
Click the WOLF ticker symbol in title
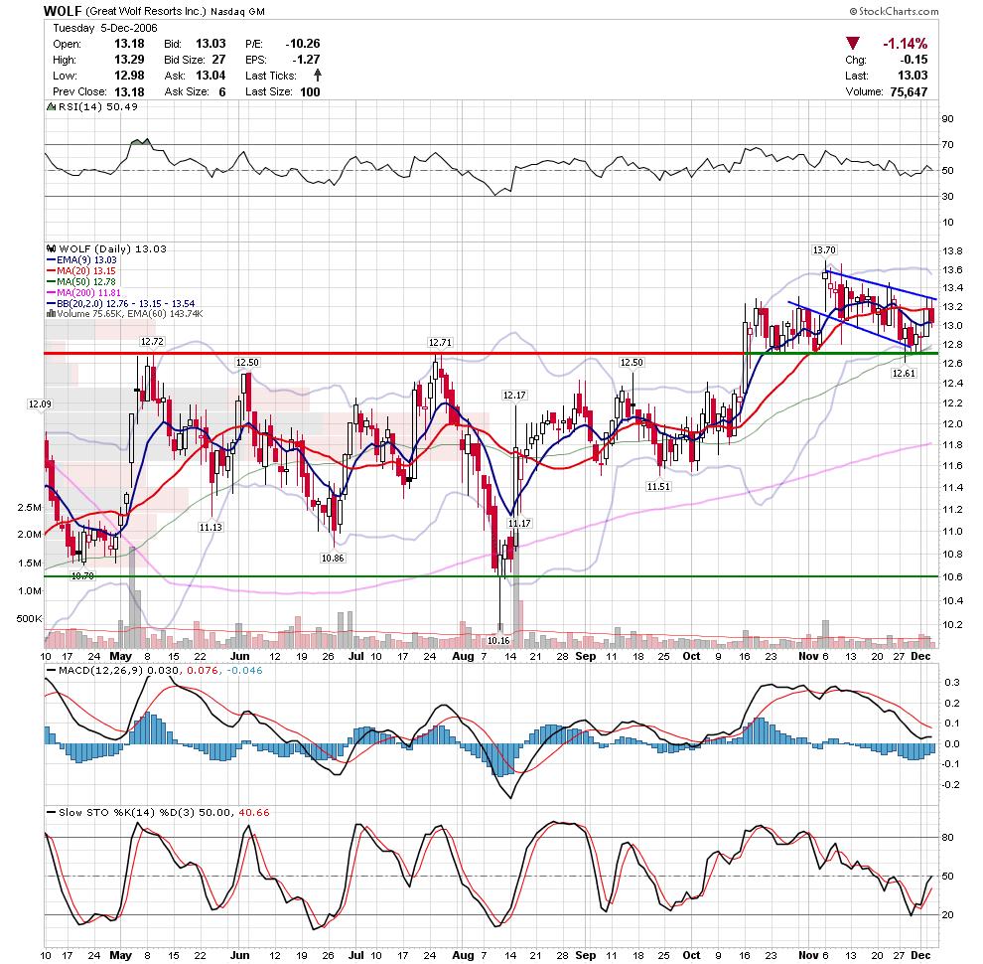point(63,11)
